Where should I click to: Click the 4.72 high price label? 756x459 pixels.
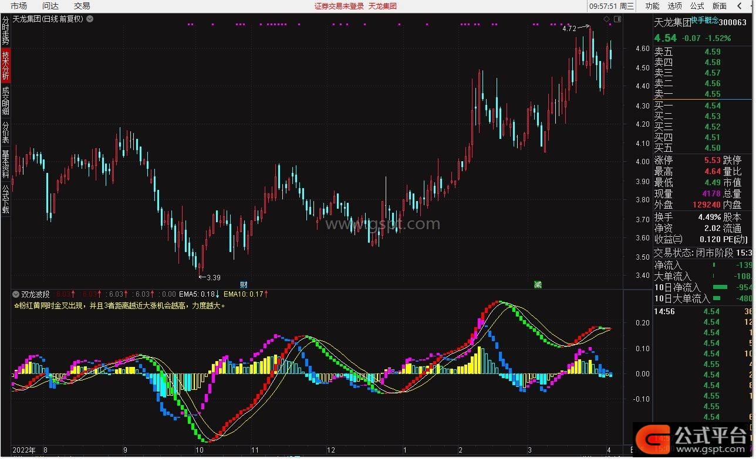click(569, 28)
